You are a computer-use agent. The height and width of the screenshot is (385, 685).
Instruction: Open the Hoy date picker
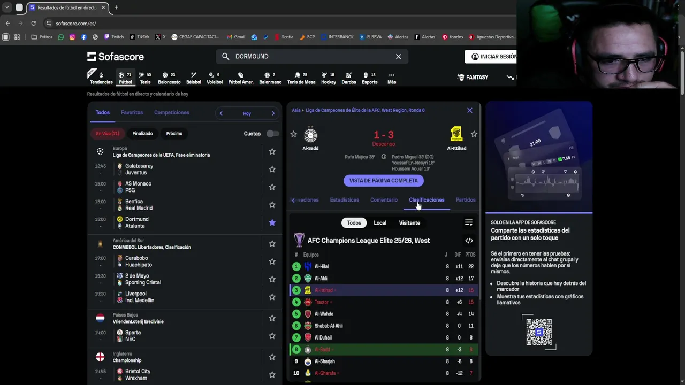click(247, 113)
